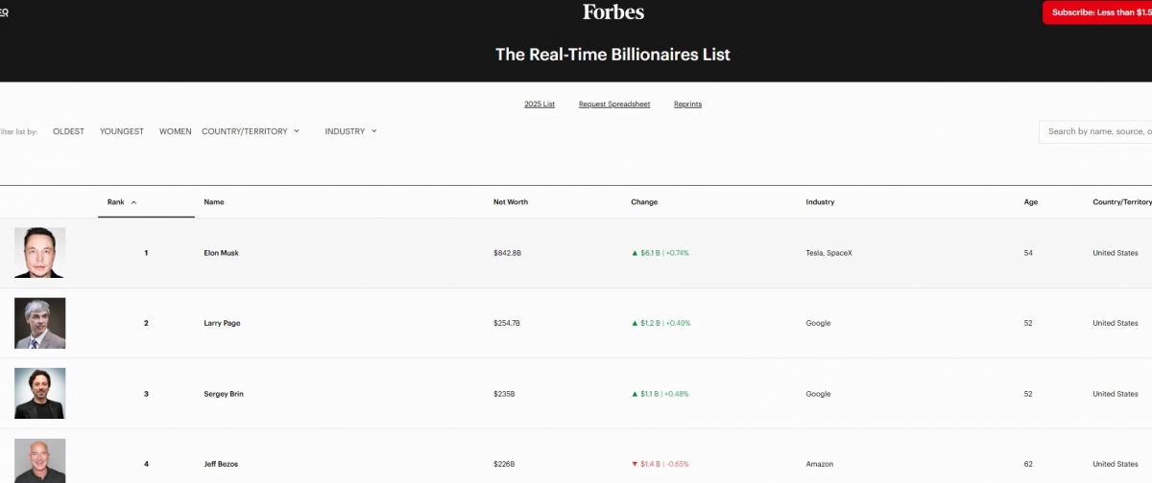Sort by the Age column header
This screenshot has width=1152, height=483.
pos(1030,202)
